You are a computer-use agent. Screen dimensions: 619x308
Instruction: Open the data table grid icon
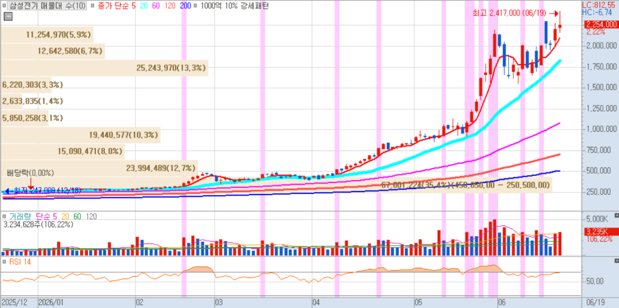click(x=8, y=16)
